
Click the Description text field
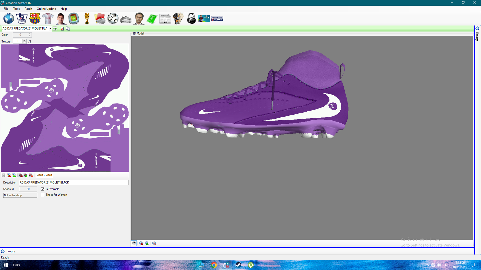point(74,182)
